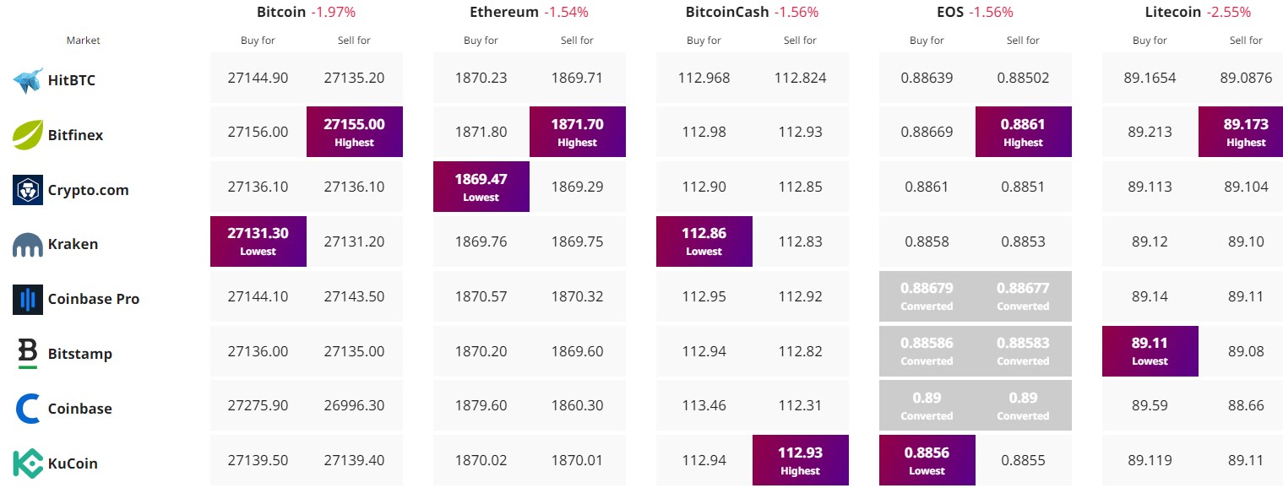Click the HitBTC exchange logo icon
Image resolution: width=1283 pixels, height=488 pixels.
(x=28, y=80)
